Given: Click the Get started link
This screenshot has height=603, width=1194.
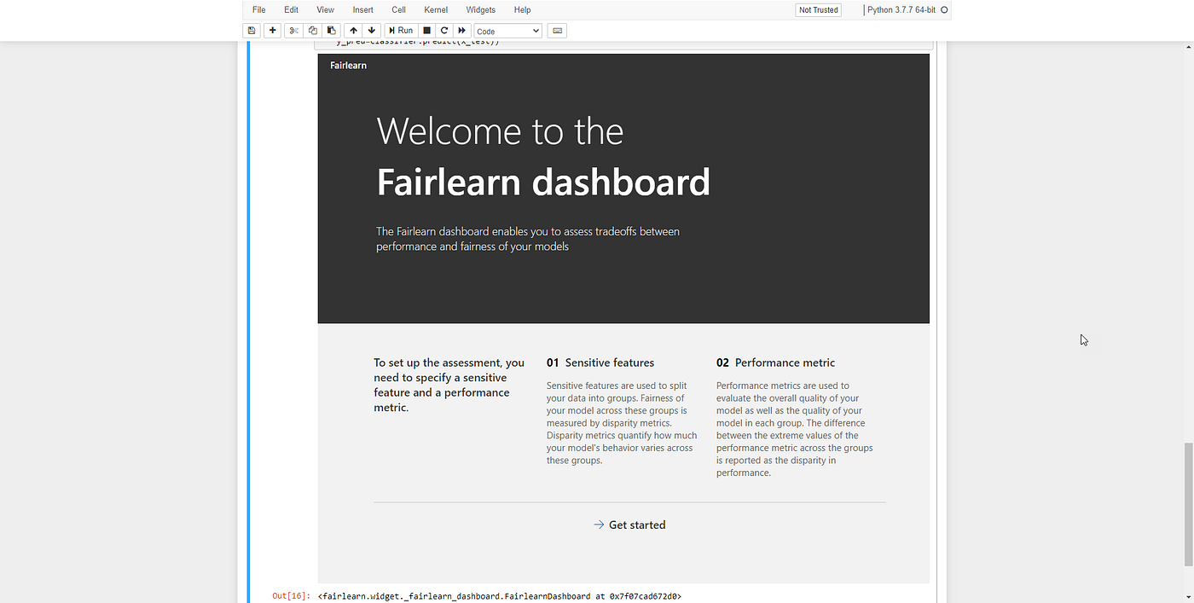Looking at the screenshot, I should click(x=629, y=525).
